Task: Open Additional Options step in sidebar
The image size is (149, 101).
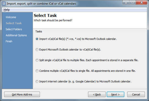Action: coord(16,35)
